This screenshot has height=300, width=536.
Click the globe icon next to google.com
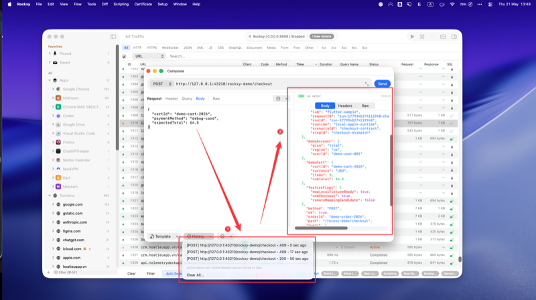coord(58,204)
